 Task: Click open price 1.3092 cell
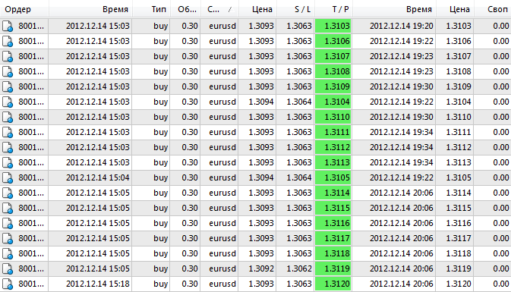click(x=260, y=269)
